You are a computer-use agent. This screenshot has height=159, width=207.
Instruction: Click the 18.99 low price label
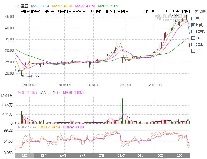pyautogui.click(x=35, y=76)
